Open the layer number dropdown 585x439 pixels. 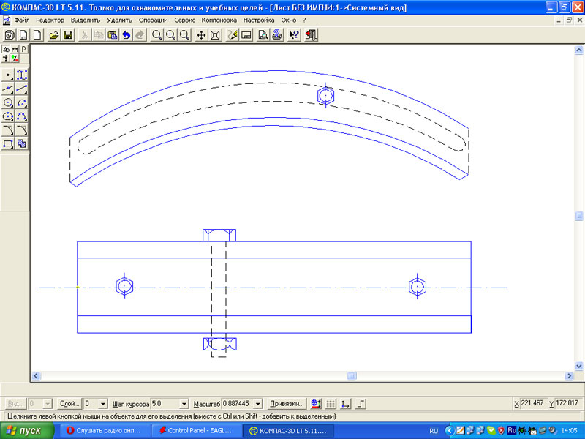point(103,403)
